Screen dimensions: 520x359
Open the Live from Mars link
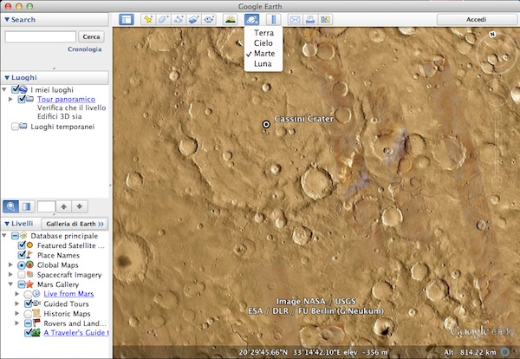click(x=68, y=294)
